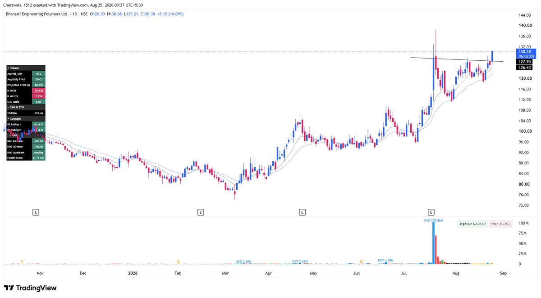Click the Nov label on time axis

click(x=40, y=273)
